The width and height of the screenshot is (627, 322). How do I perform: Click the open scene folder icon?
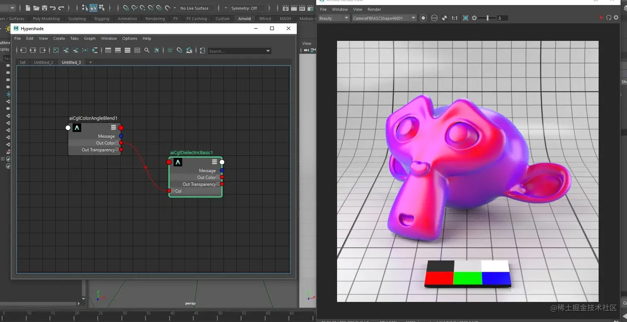[x=36, y=8]
